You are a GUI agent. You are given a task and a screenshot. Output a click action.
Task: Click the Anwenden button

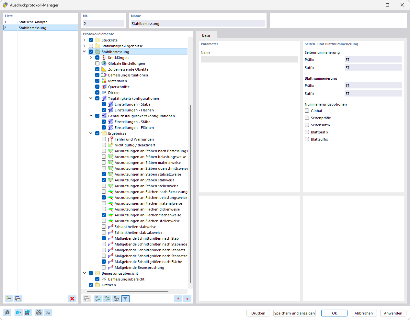[x=393, y=313]
